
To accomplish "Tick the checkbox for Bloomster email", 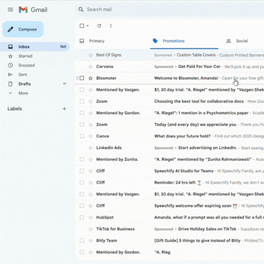I will (82, 78).
